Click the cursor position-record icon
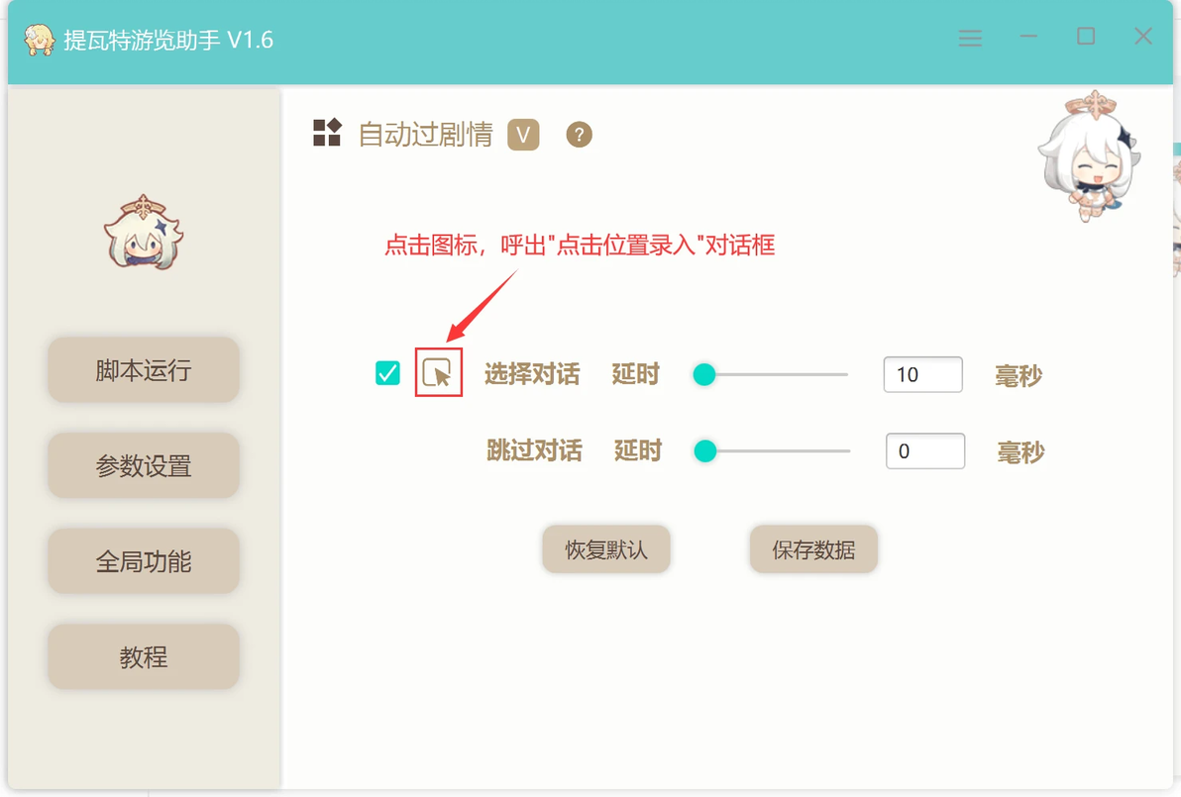The height and width of the screenshot is (797, 1181). pyautogui.click(x=437, y=372)
